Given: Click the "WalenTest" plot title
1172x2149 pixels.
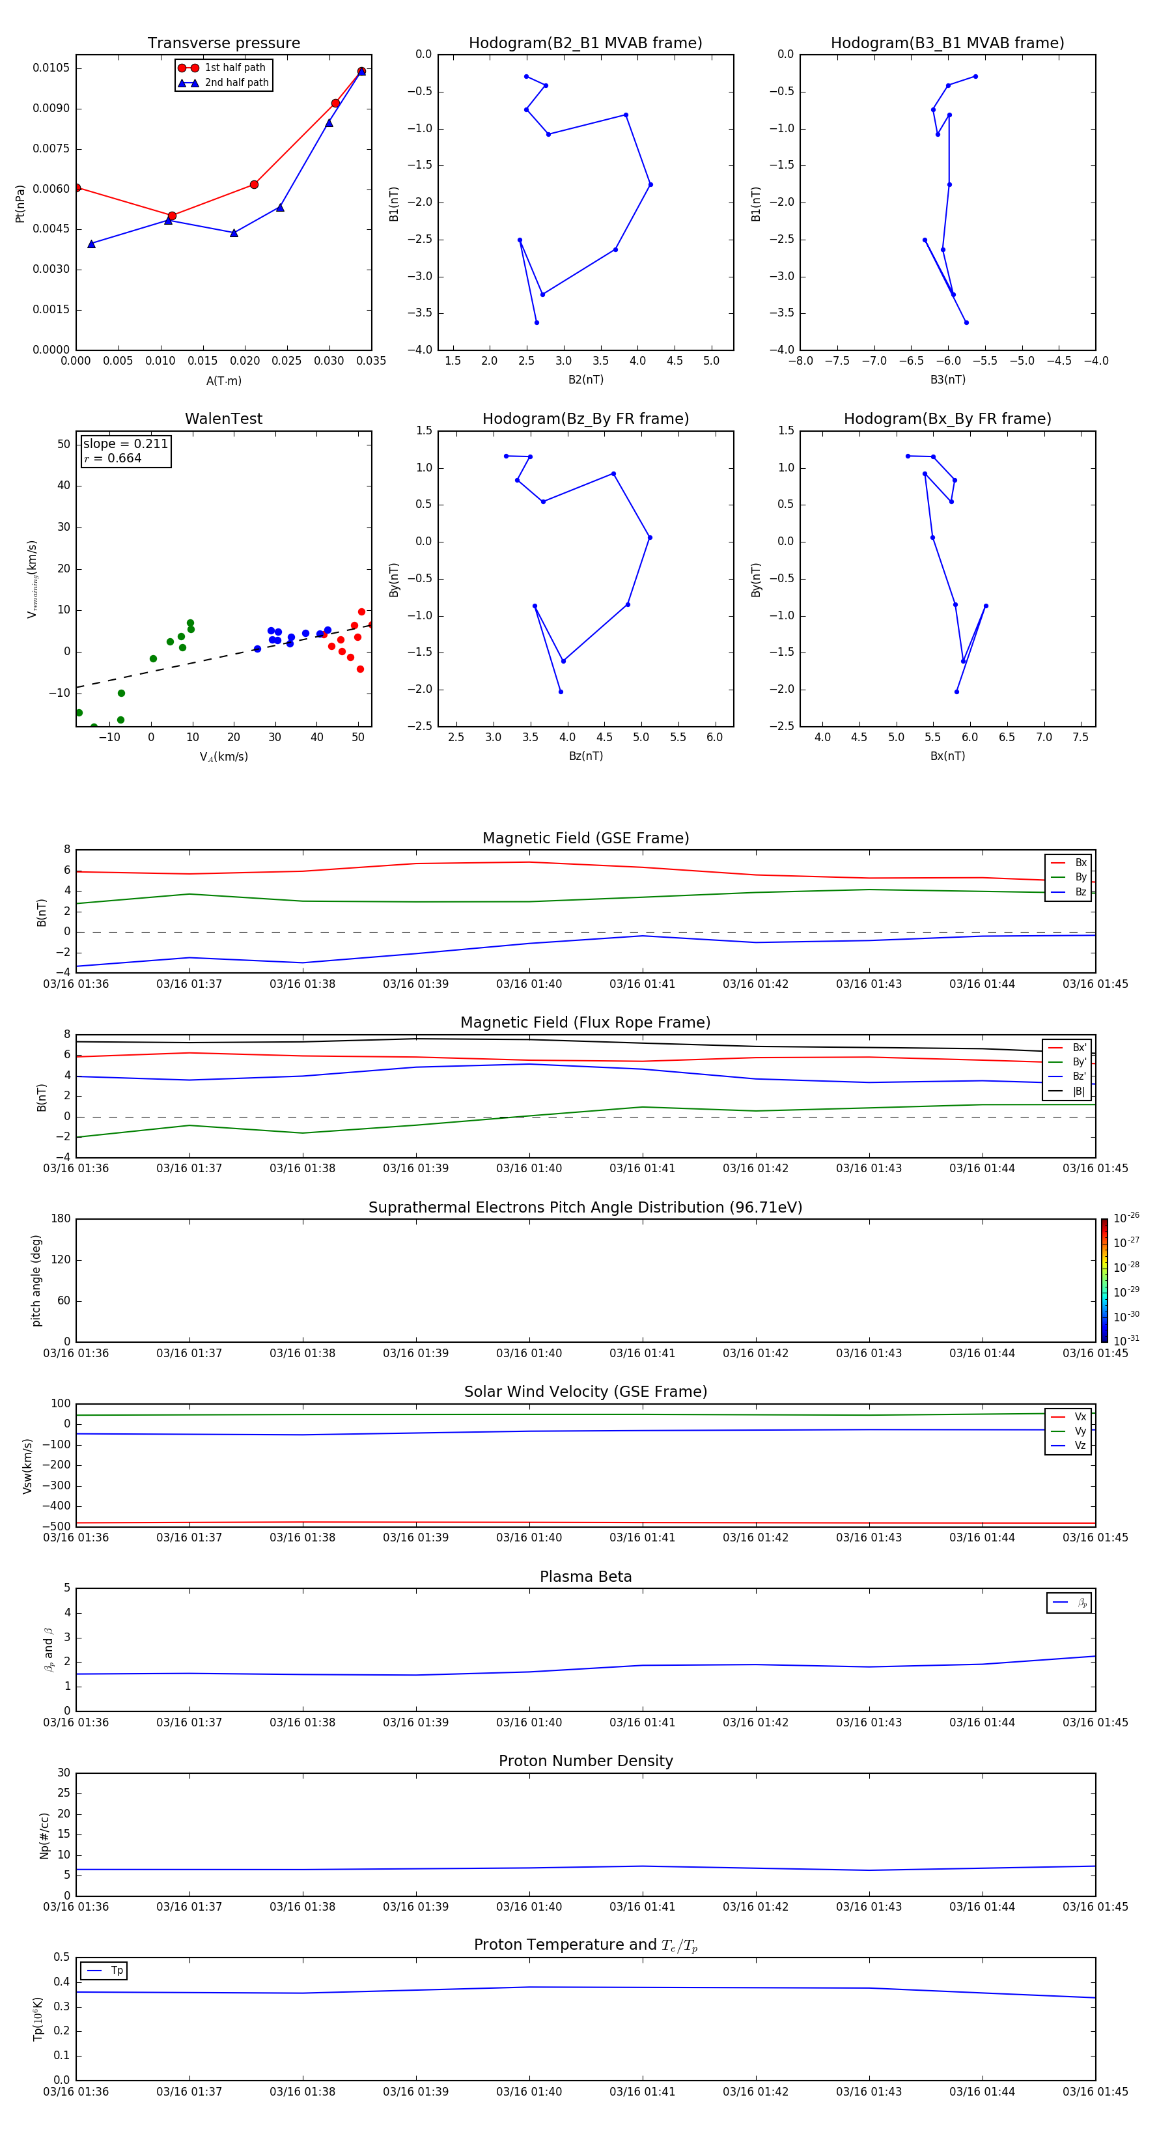Looking at the screenshot, I should (x=223, y=419).
